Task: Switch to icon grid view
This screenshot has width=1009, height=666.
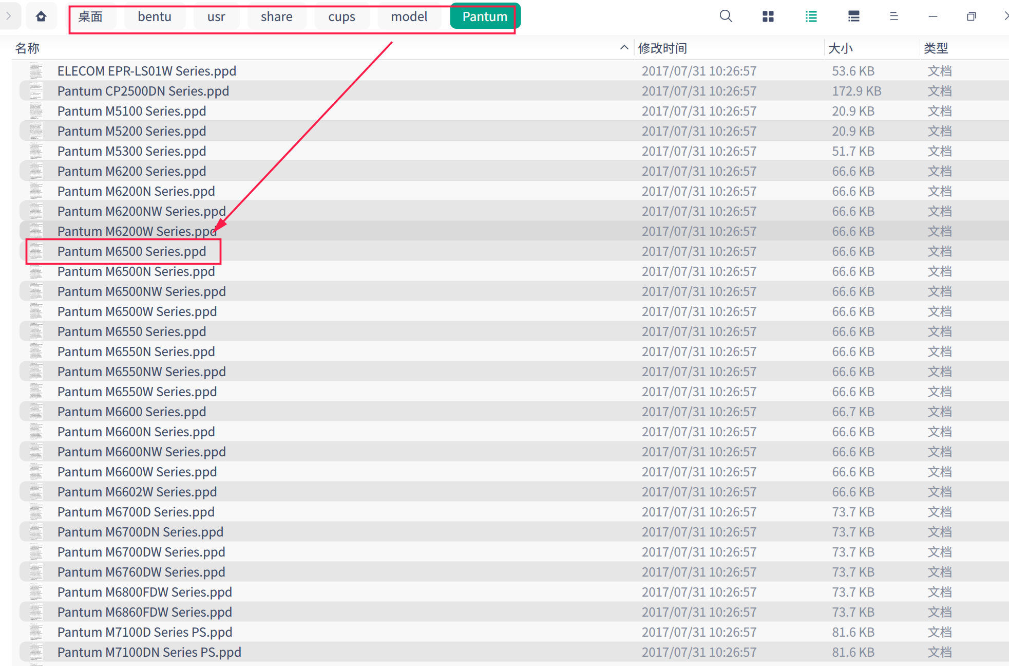Action: (x=768, y=16)
